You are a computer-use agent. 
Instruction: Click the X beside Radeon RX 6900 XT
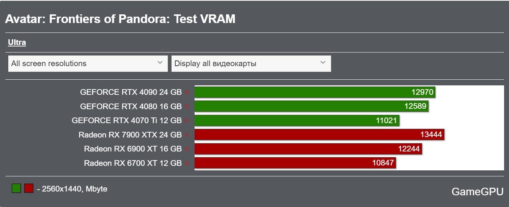pos(187,149)
